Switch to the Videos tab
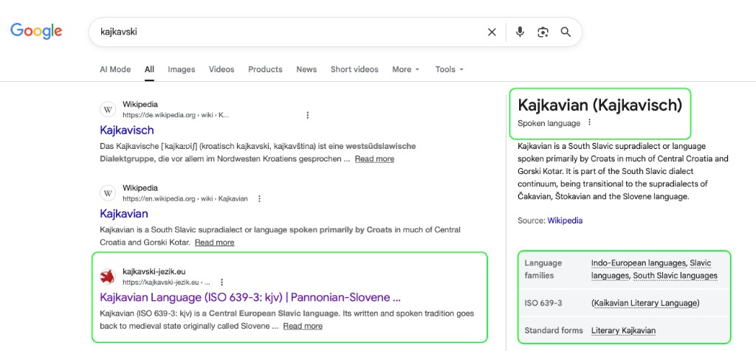The width and height of the screenshot is (756, 351). (221, 69)
